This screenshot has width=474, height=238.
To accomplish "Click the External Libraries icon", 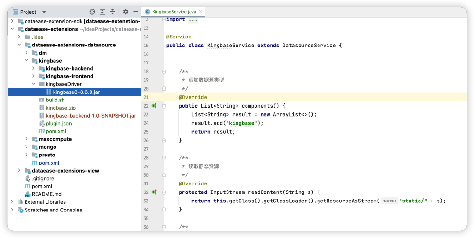I will pyautogui.click(x=20, y=202).
